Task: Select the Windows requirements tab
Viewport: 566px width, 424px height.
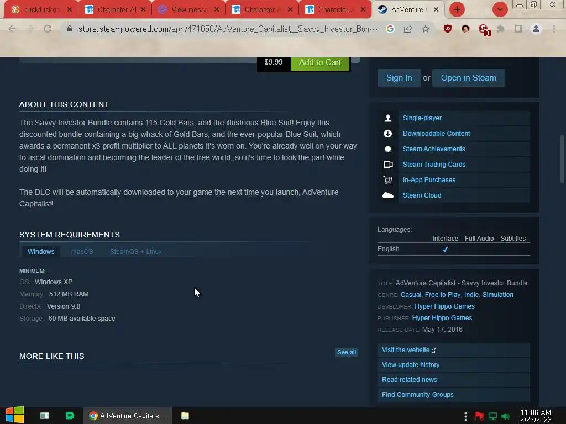Action: point(41,251)
